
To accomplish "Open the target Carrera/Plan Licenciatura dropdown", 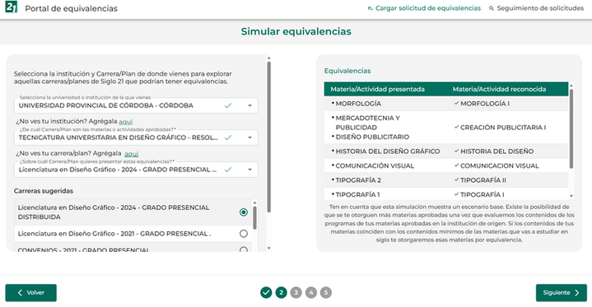I will pyautogui.click(x=249, y=170).
